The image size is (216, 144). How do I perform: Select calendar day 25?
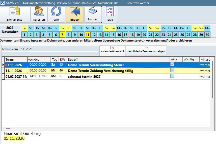[176, 35]
